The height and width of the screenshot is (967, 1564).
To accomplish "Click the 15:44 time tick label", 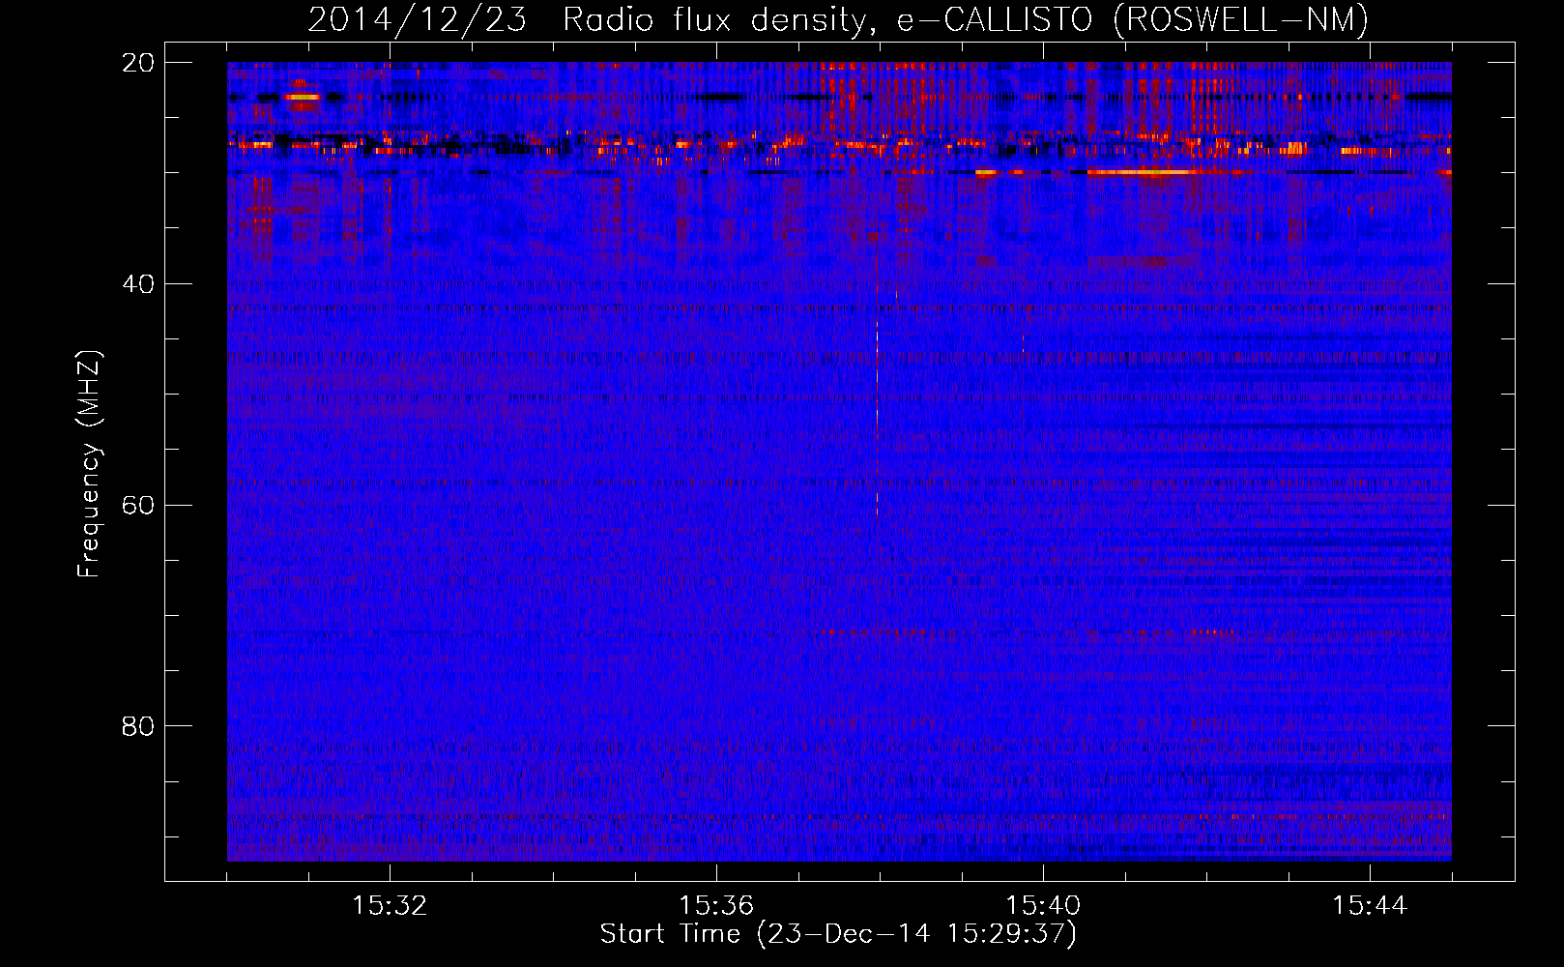I will click(1370, 906).
